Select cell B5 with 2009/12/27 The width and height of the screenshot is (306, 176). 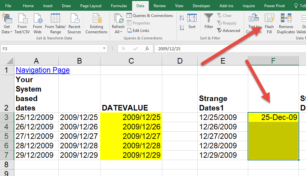tap(79, 136)
